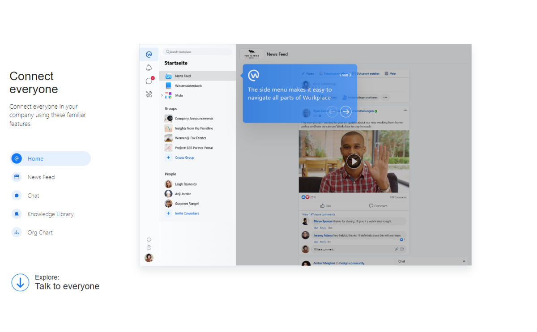Click the three dots menu on Ryan's post
Screen dimensions: 537x332
405,110
